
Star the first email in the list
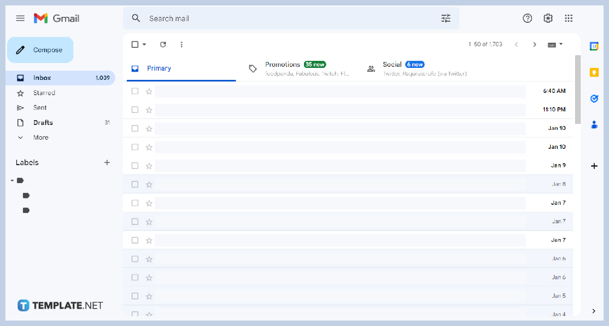148,91
